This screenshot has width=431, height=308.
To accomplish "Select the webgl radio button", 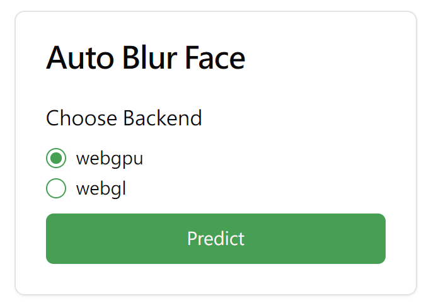I will coord(56,188).
